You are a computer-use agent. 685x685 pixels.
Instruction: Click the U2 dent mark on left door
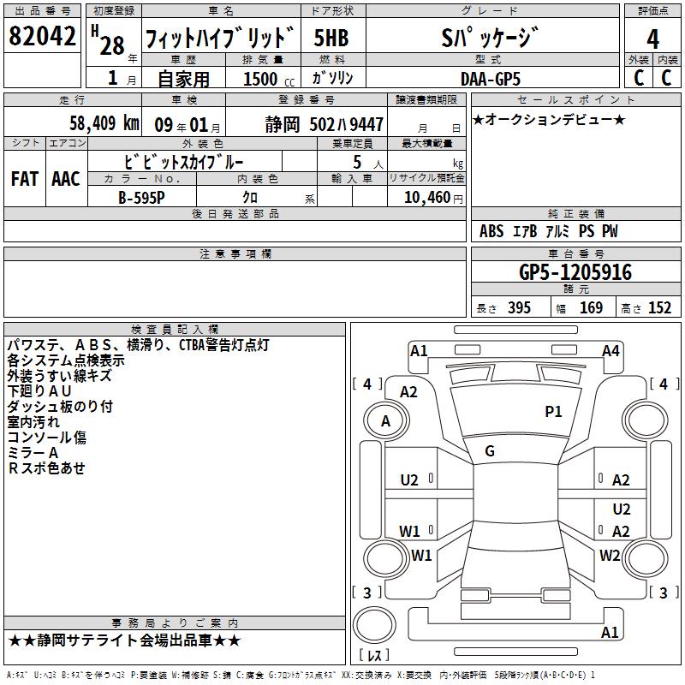[409, 480]
